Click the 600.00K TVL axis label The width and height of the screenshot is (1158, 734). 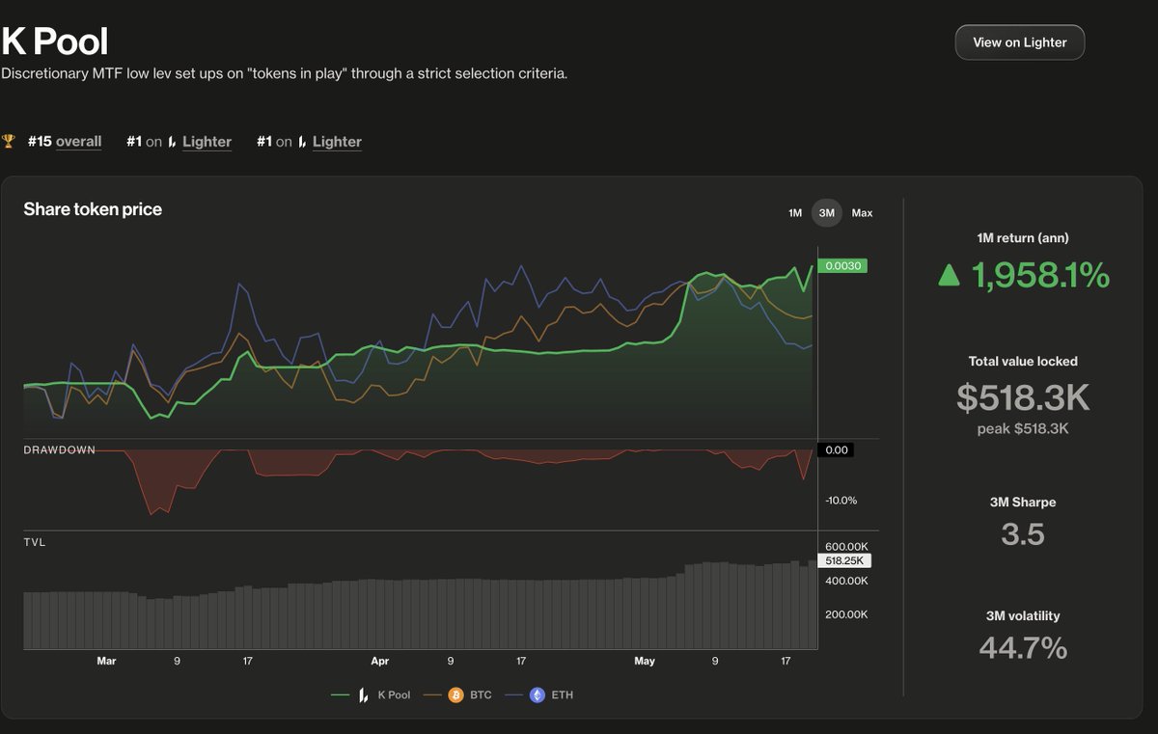click(848, 546)
